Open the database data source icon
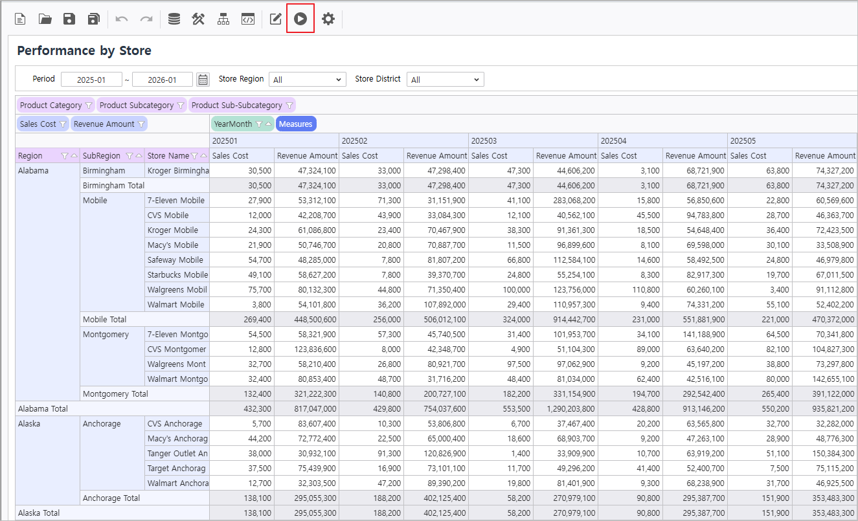Image resolution: width=858 pixels, height=521 pixels. tap(174, 19)
